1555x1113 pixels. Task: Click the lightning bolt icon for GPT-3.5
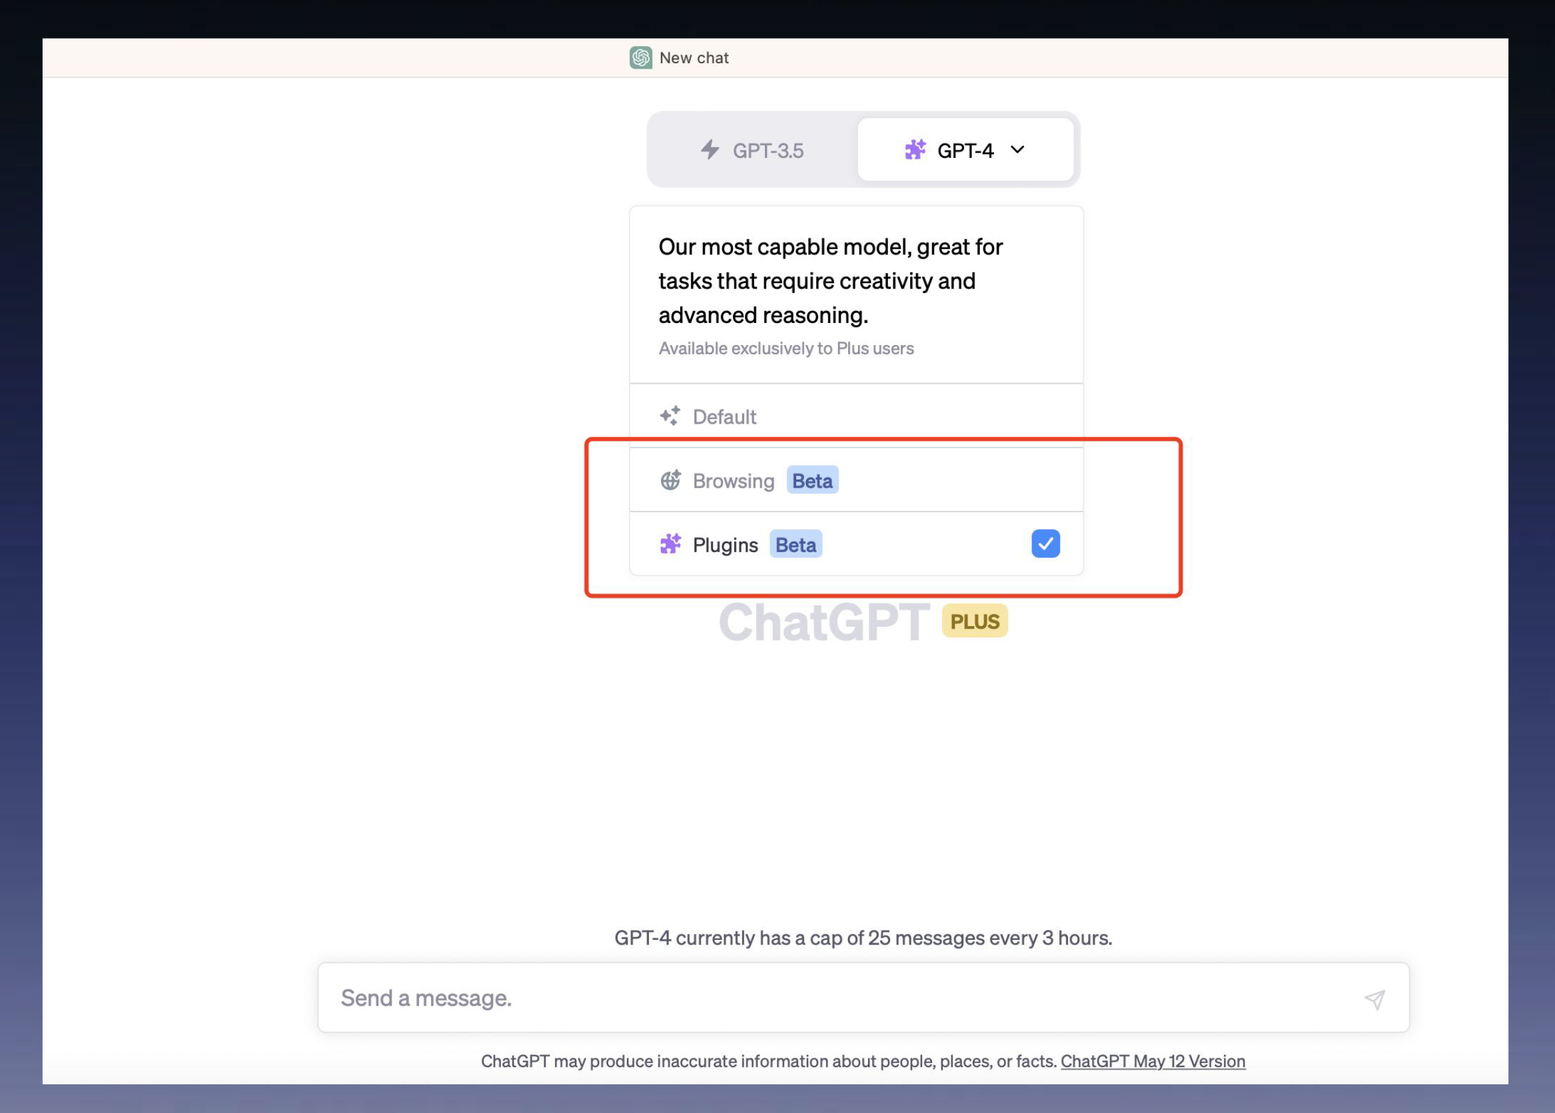coord(710,149)
